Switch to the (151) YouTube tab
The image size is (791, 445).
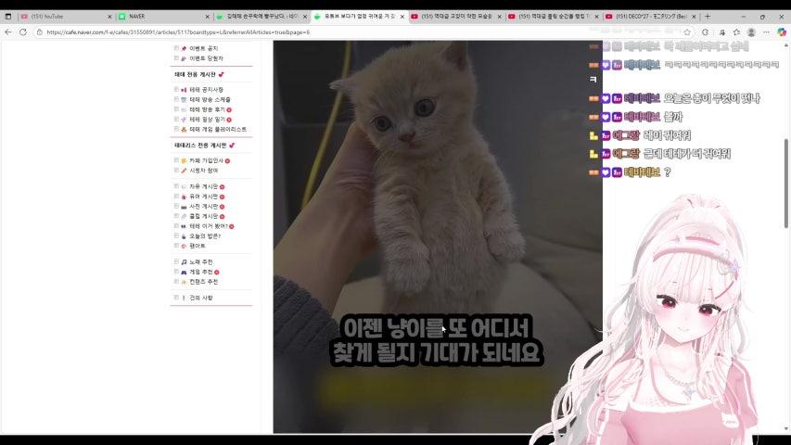(66, 17)
